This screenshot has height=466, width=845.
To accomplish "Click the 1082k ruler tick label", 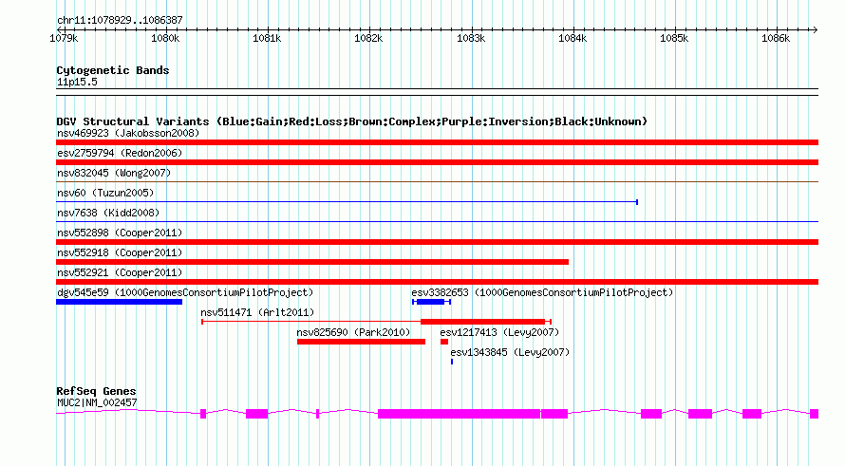I will [368, 38].
